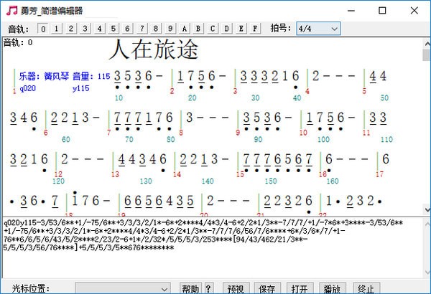
Task: Select track 4 button
Action: (x=100, y=29)
